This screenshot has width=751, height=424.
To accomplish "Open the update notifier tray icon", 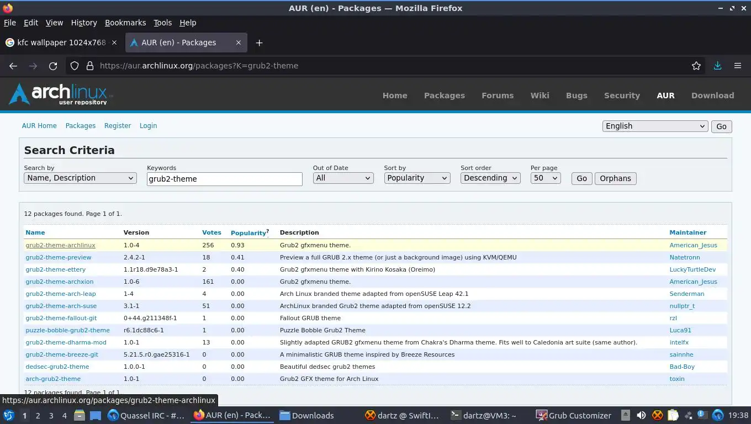I will tap(702, 415).
